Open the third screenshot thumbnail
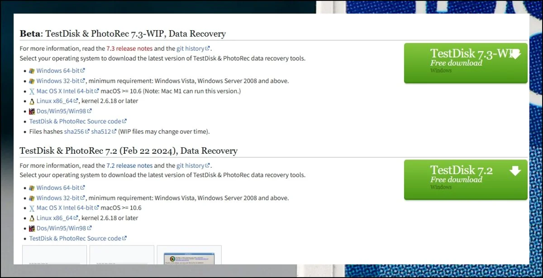This screenshot has width=543, height=278. point(189,255)
